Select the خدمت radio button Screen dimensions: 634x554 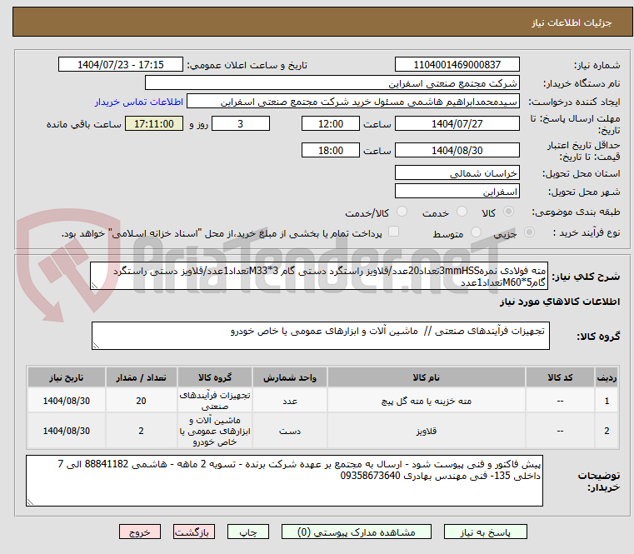462,212
